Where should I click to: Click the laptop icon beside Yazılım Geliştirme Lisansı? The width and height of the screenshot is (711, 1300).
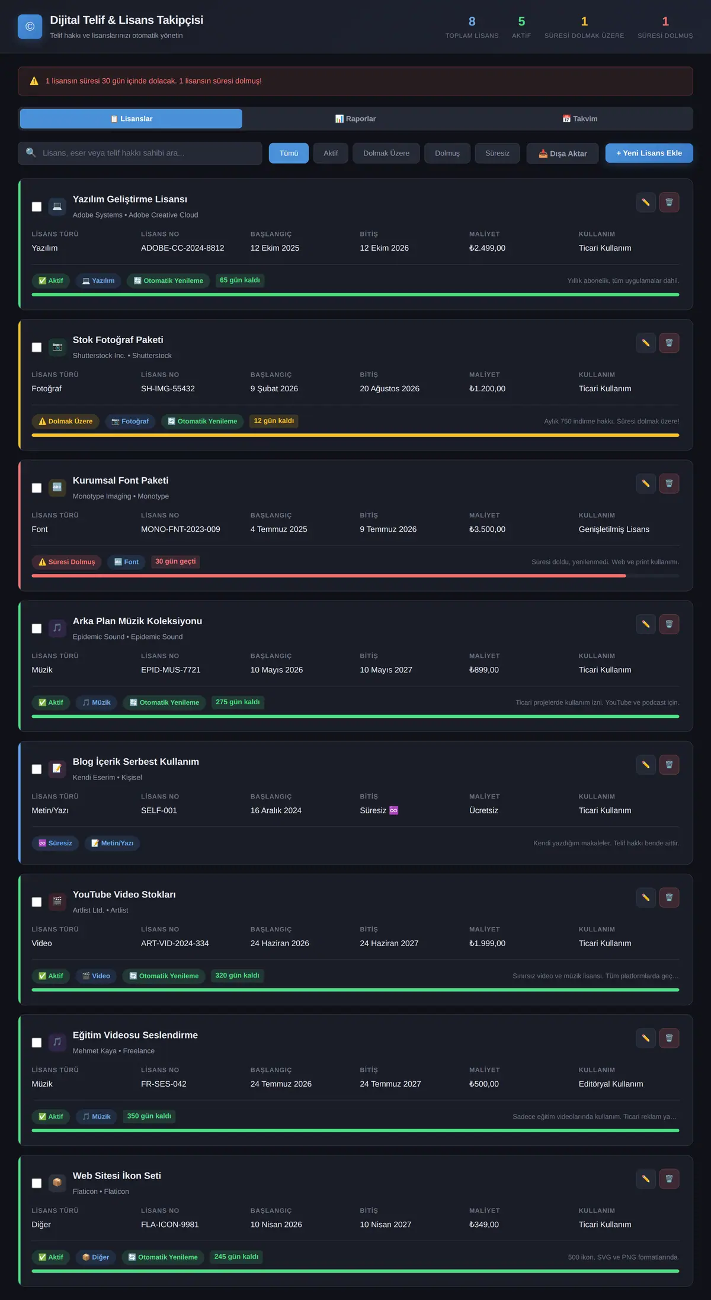point(57,206)
